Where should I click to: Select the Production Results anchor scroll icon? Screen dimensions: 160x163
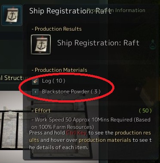41,45
